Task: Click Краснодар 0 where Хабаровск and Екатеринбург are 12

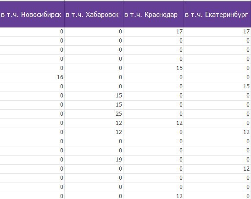Action: [154, 132]
